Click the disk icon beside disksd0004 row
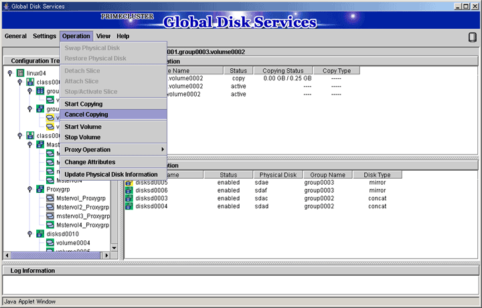Image resolution: width=482 pixels, height=308 pixels. tap(129, 206)
